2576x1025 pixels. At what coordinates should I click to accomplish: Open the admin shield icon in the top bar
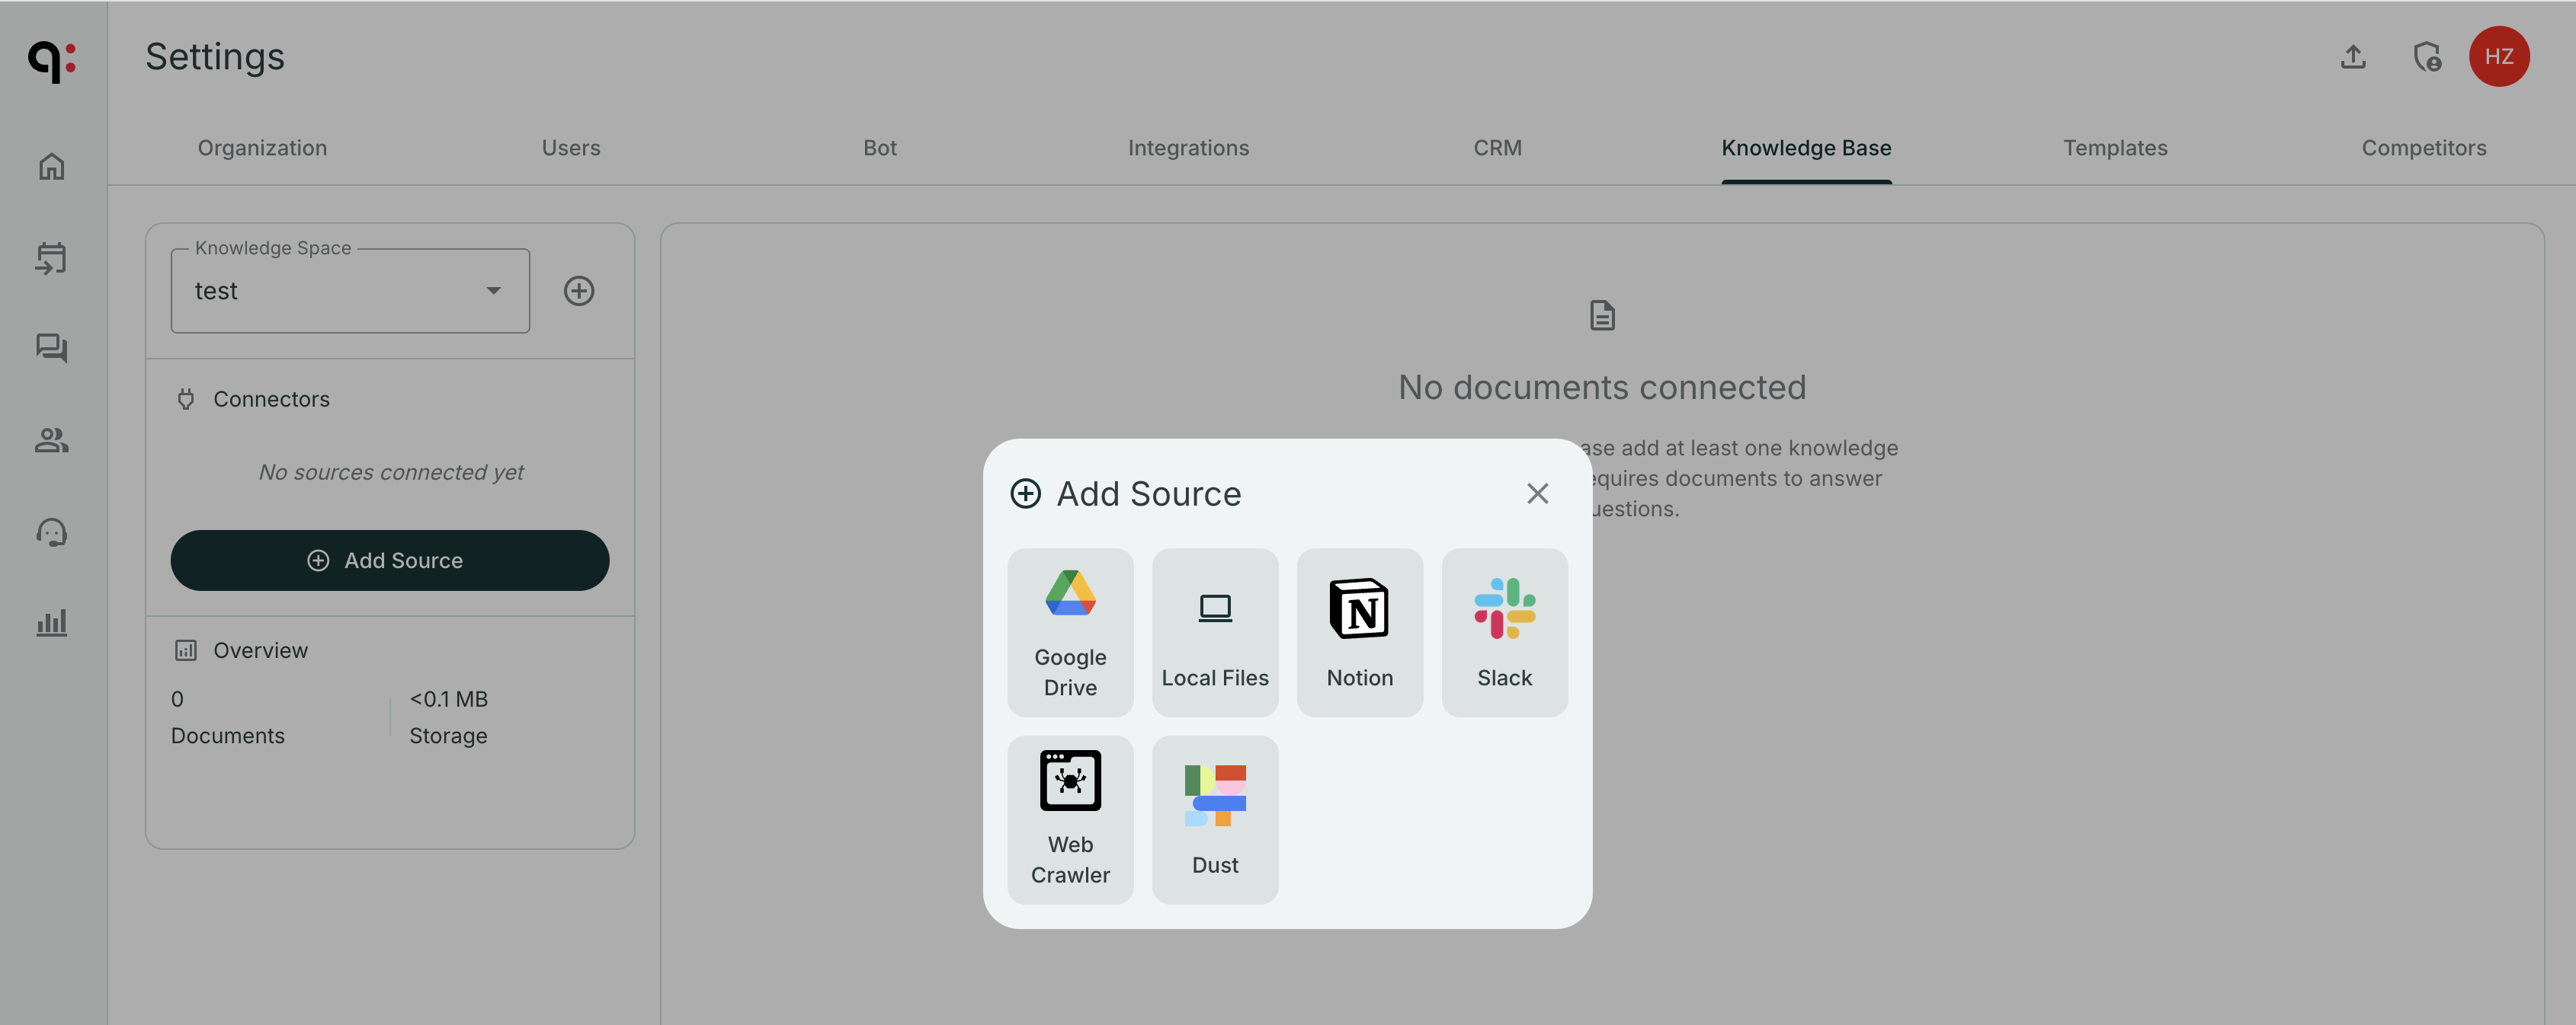tap(2427, 57)
